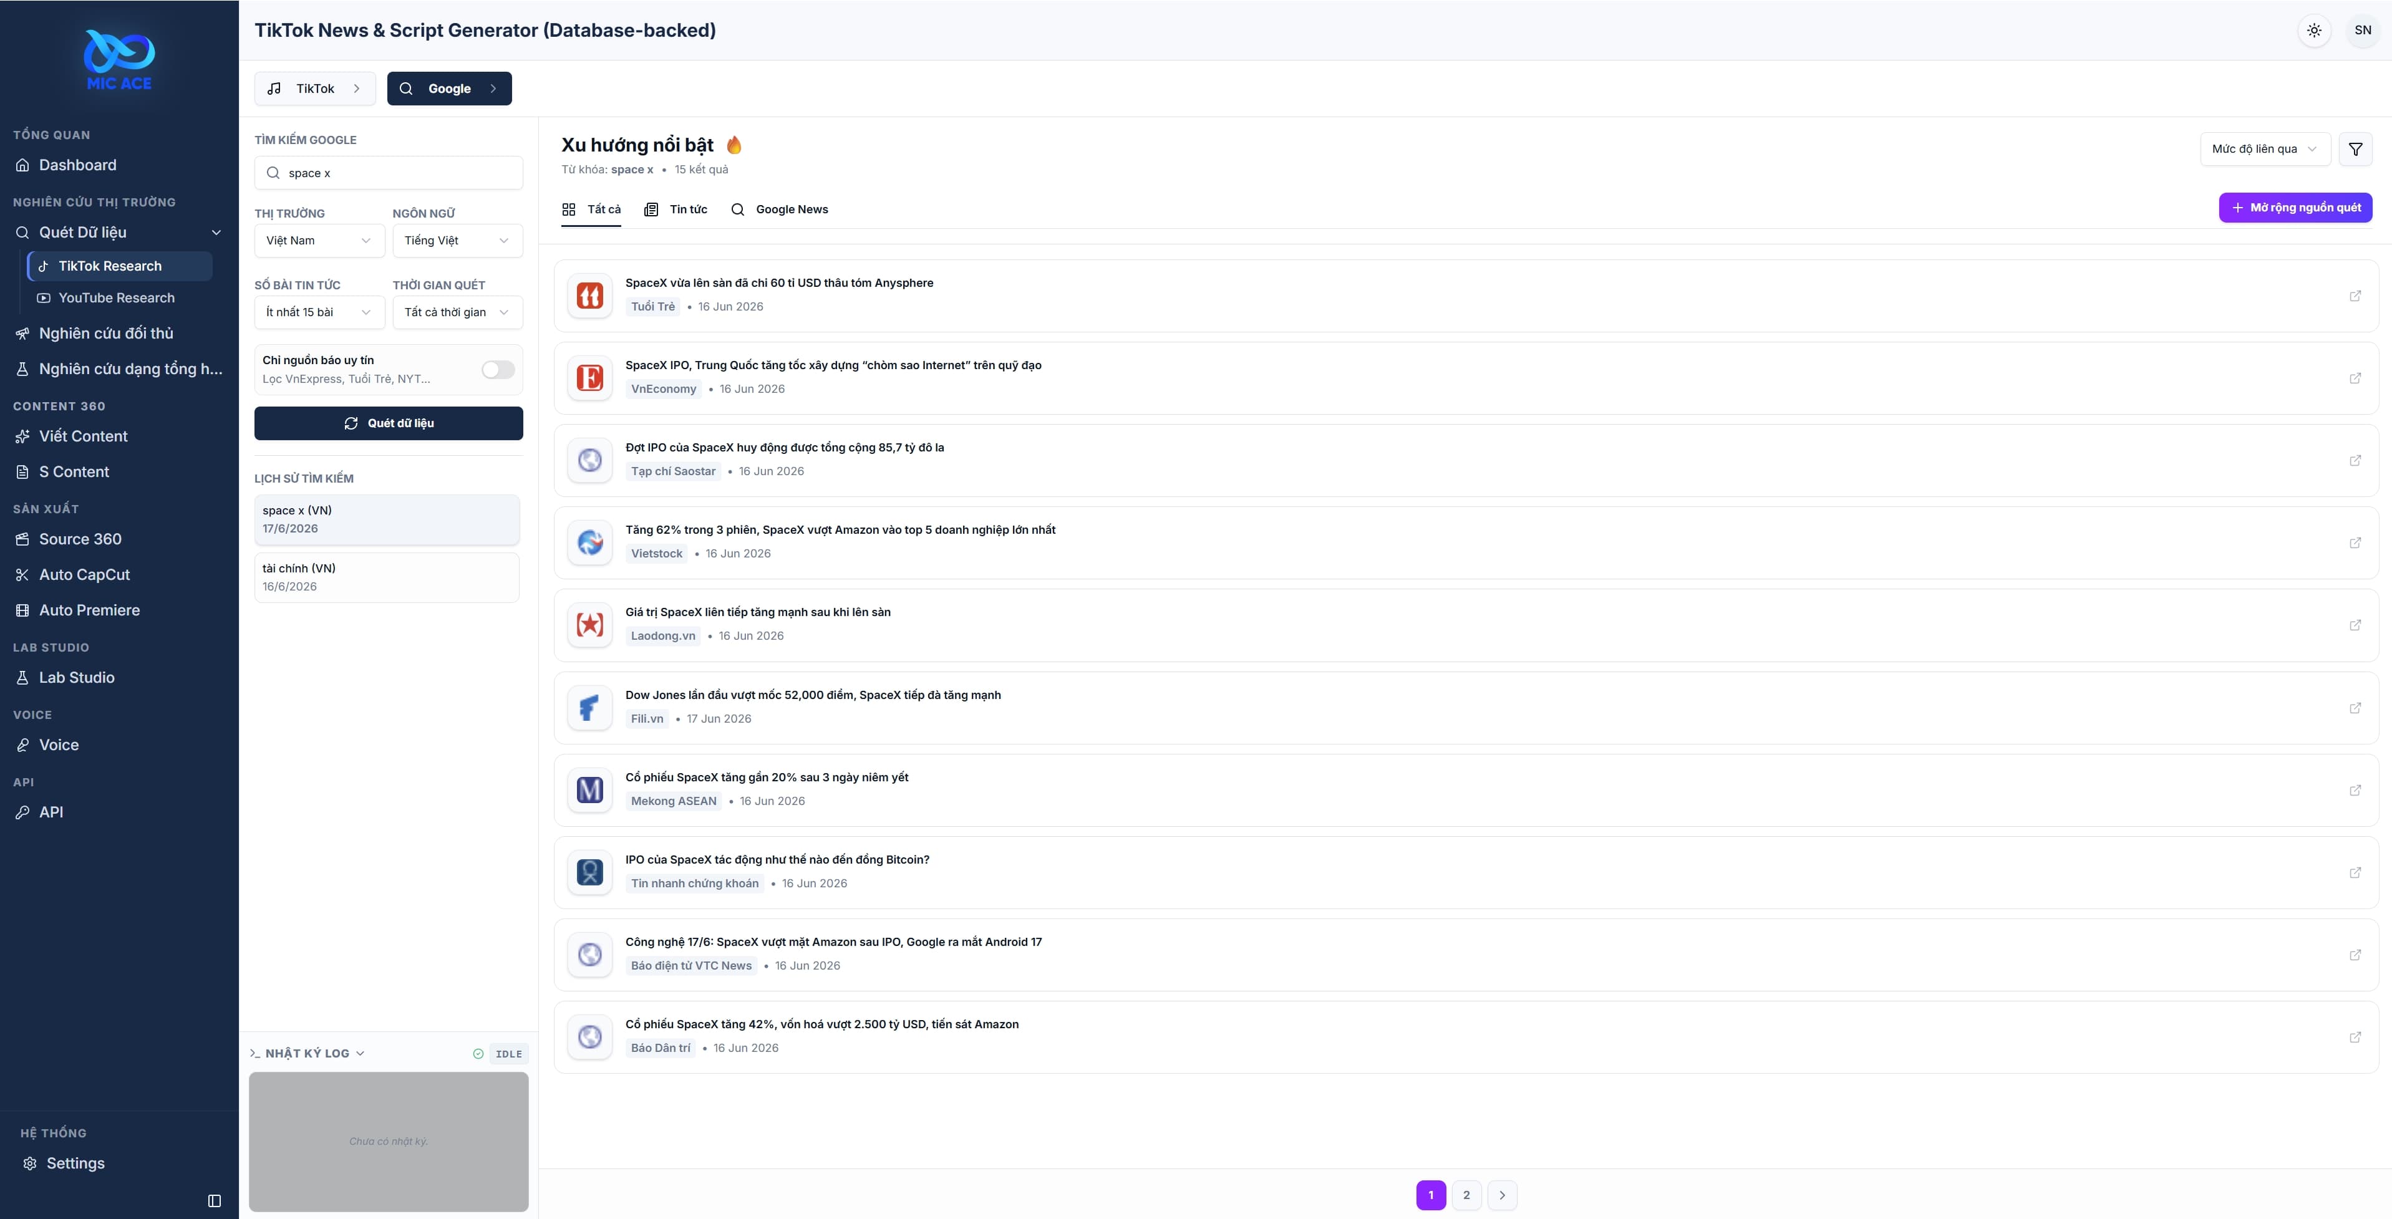Expand the Nhật ký log panel
Image resolution: width=2392 pixels, height=1219 pixels.
307,1054
